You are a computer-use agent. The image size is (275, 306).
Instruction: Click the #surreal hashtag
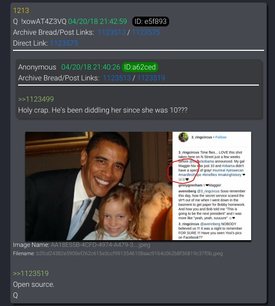tap(218, 170)
